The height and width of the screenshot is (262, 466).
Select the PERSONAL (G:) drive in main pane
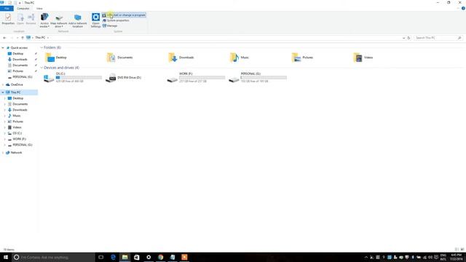coord(258,77)
